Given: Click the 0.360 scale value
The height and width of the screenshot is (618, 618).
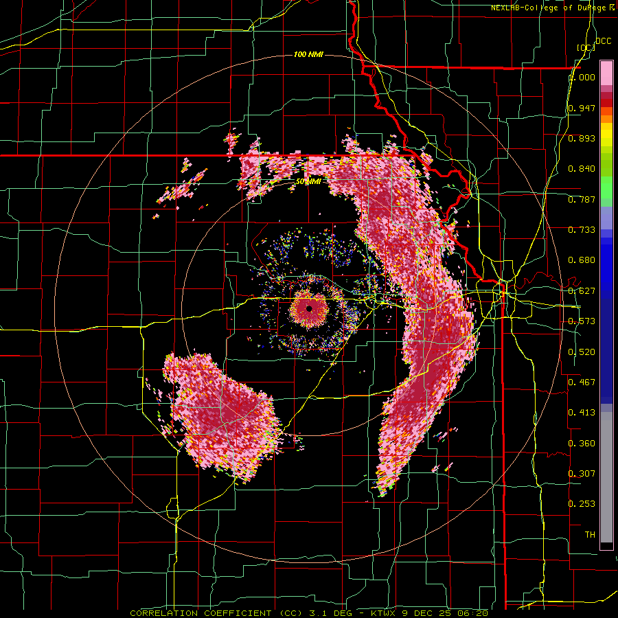Looking at the screenshot, I should coord(582,443).
